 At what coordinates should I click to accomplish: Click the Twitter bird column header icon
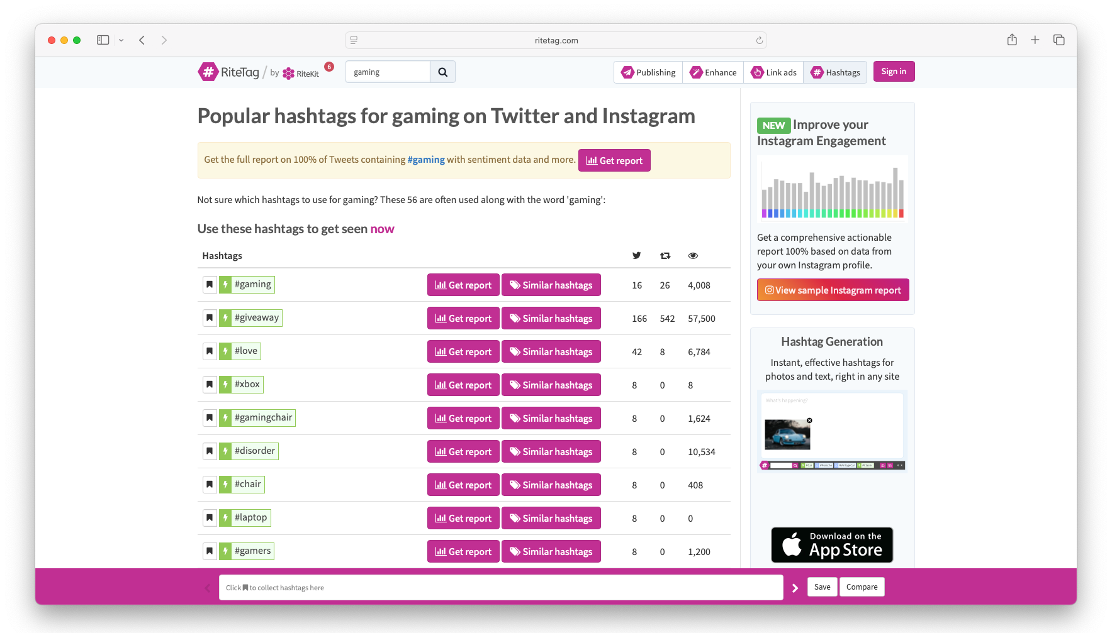pyautogui.click(x=636, y=255)
